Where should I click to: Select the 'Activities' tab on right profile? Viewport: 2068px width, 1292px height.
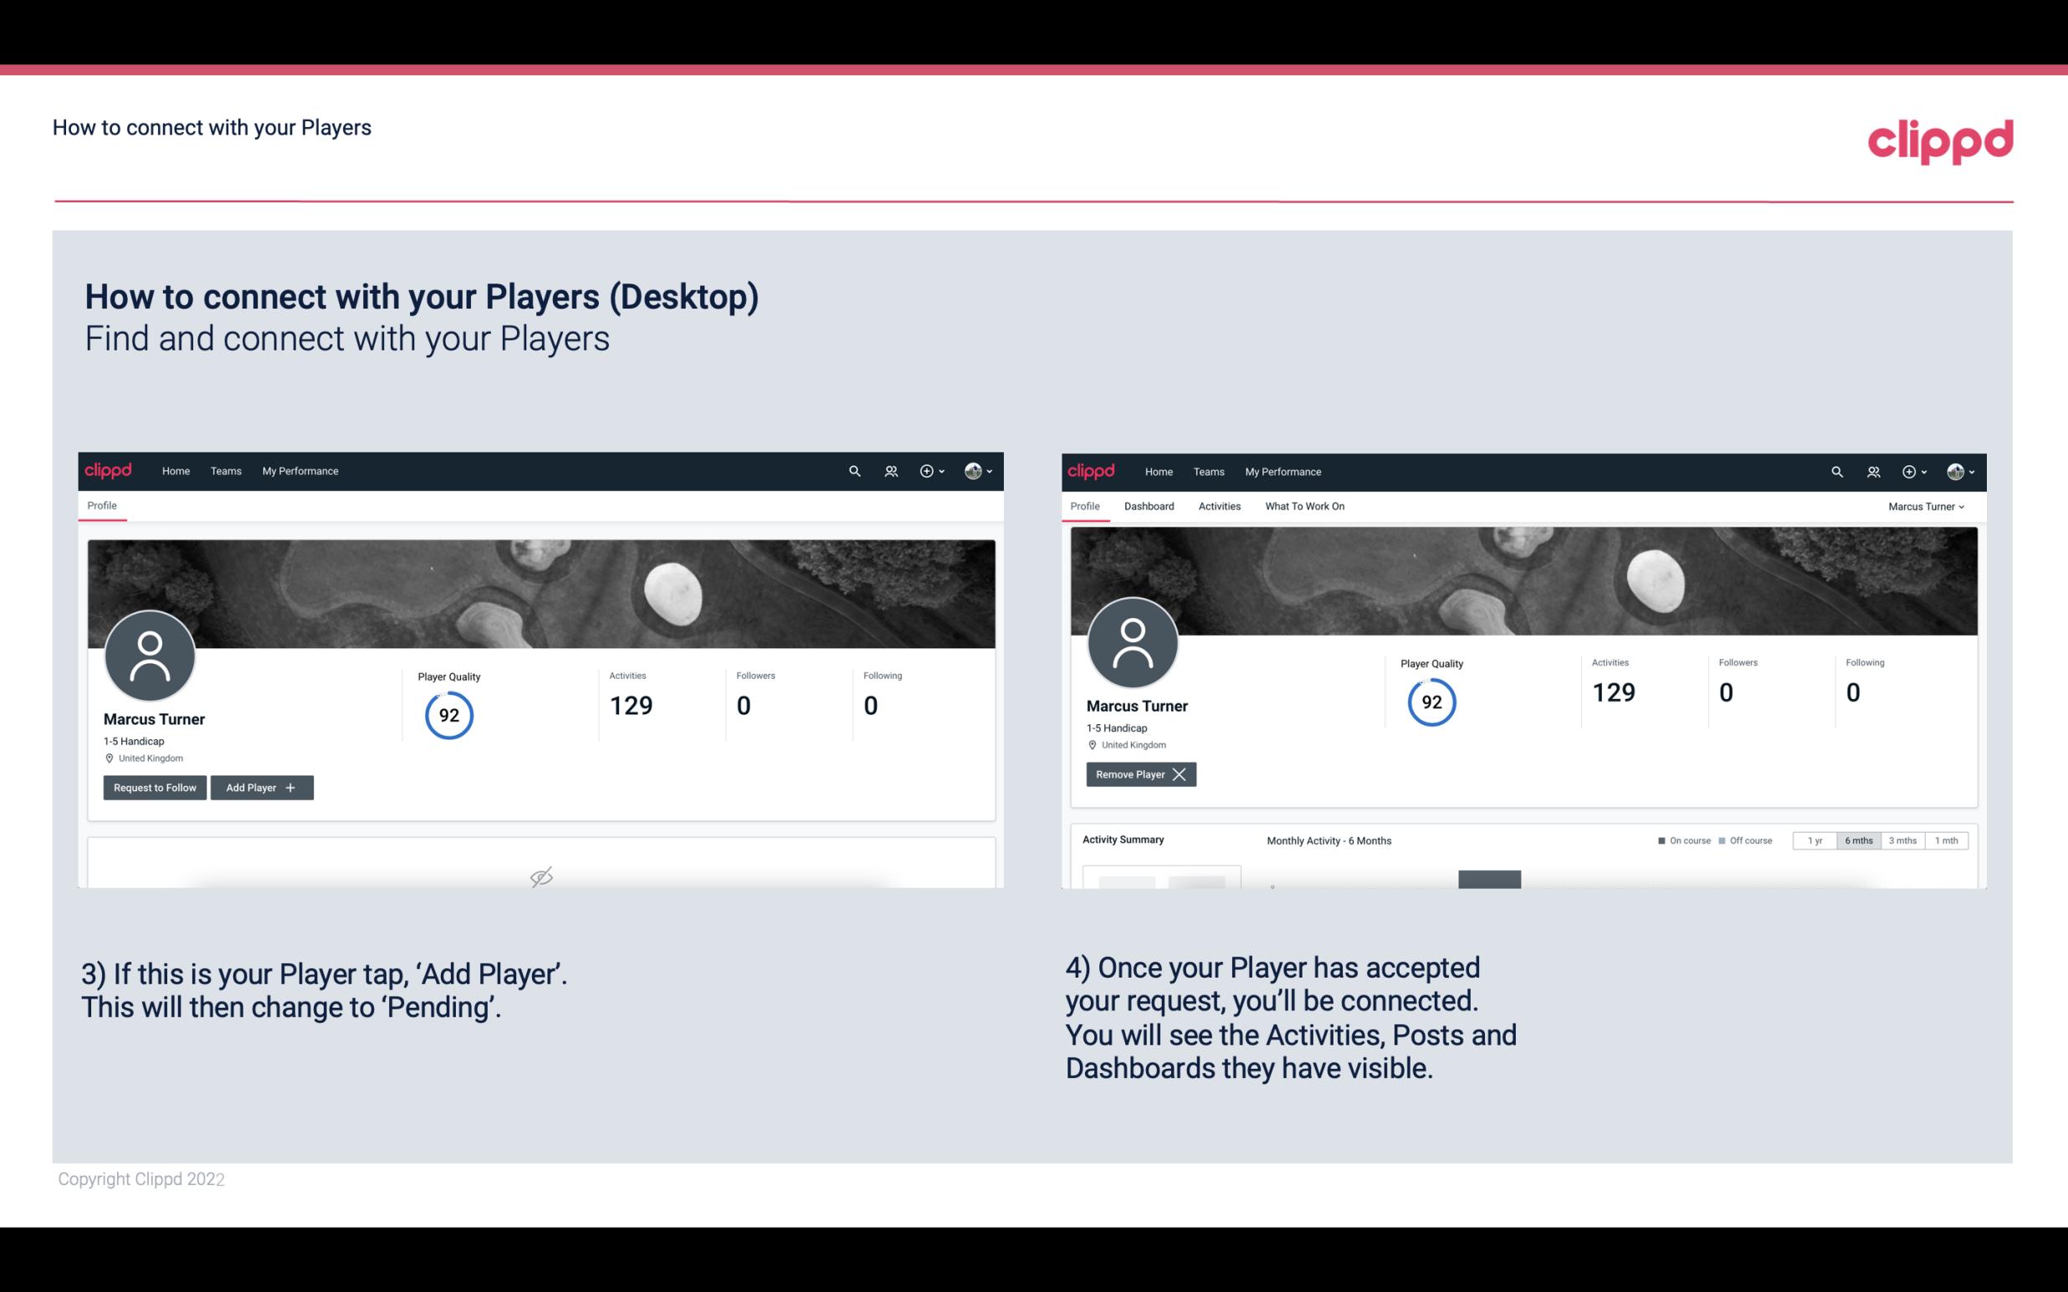(1220, 506)
